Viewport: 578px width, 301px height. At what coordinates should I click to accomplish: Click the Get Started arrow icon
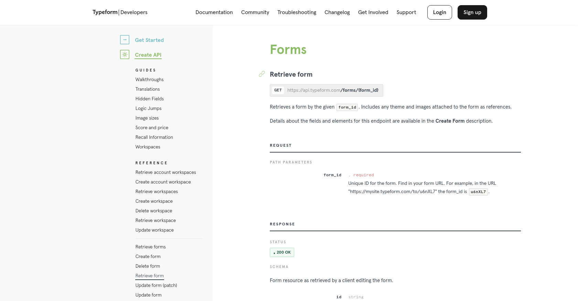pos(125,40)
